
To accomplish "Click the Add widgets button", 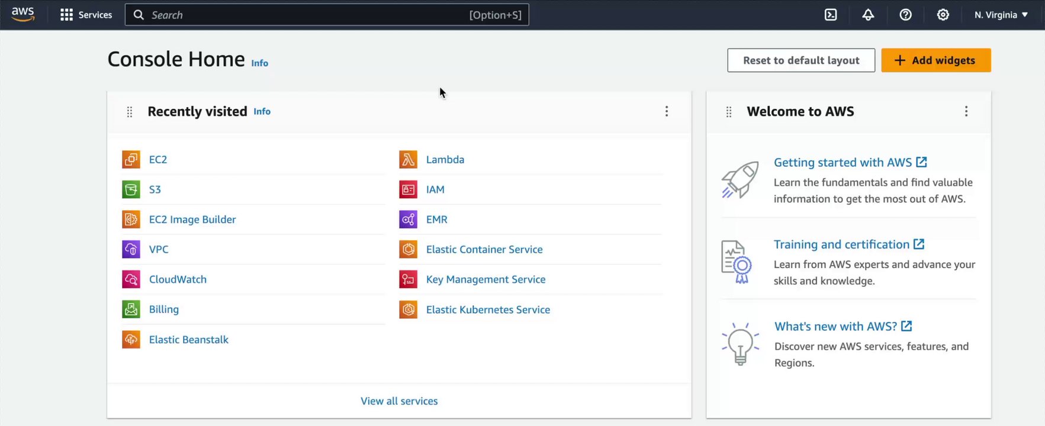I will point(935,60).
